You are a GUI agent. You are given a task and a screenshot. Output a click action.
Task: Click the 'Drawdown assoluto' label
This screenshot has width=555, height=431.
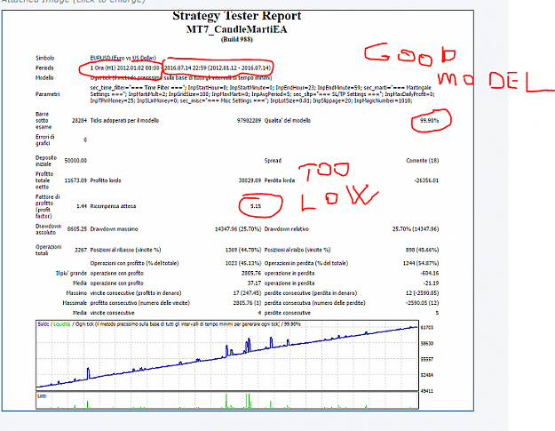tap(48, 229)
